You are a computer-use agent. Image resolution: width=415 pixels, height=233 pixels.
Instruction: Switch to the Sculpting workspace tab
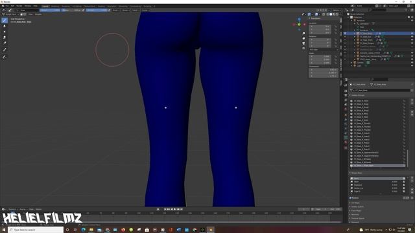66,6
